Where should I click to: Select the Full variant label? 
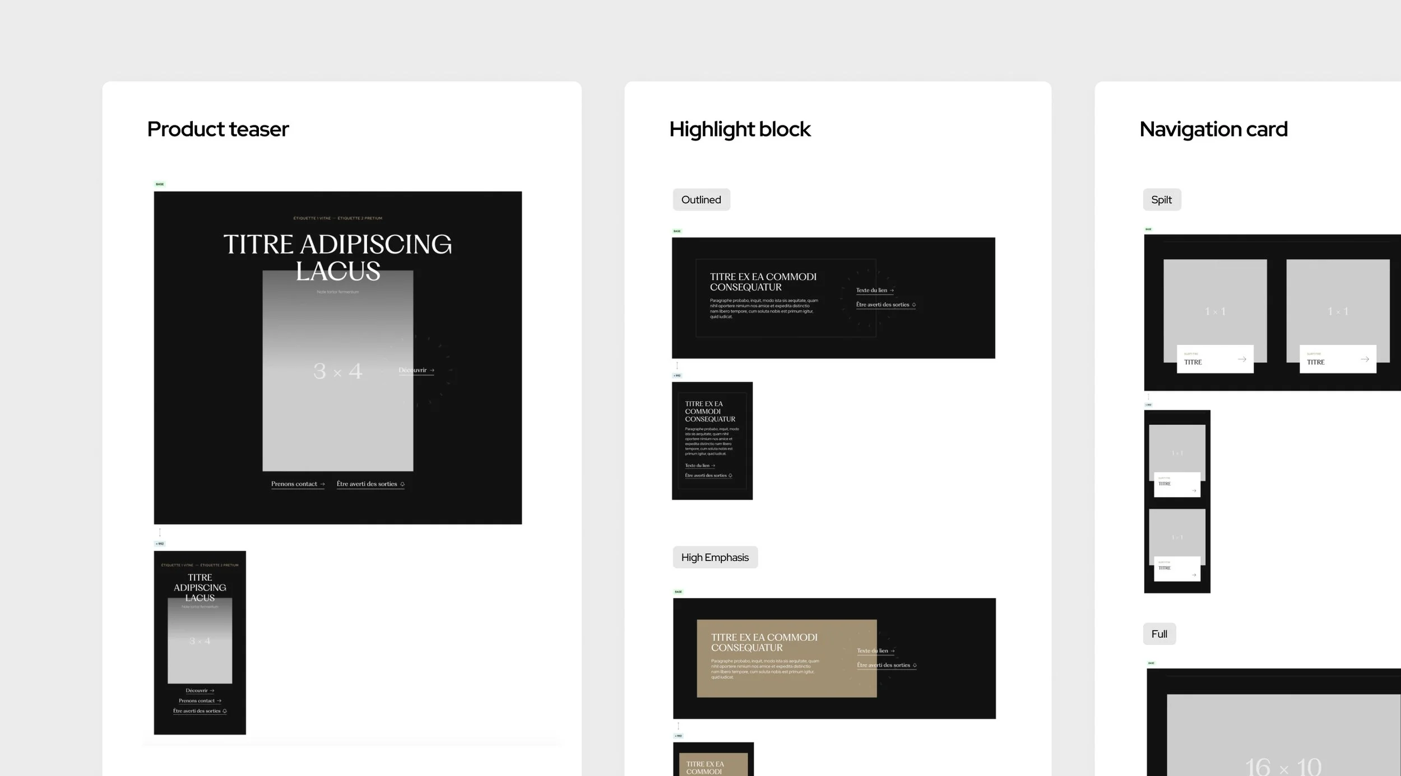(x=1159, y=634)
